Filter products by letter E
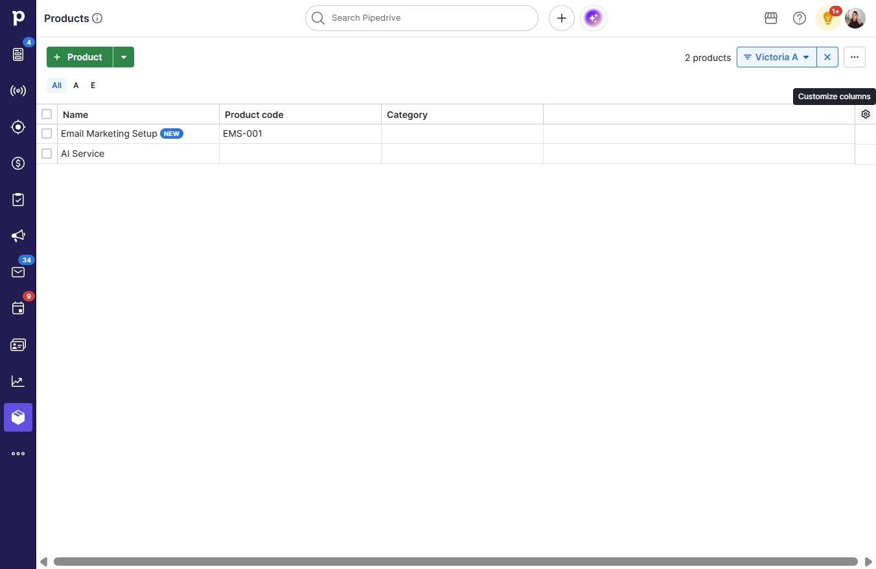The height and width of the screenshot is (569, 876). tap(93, 86)
